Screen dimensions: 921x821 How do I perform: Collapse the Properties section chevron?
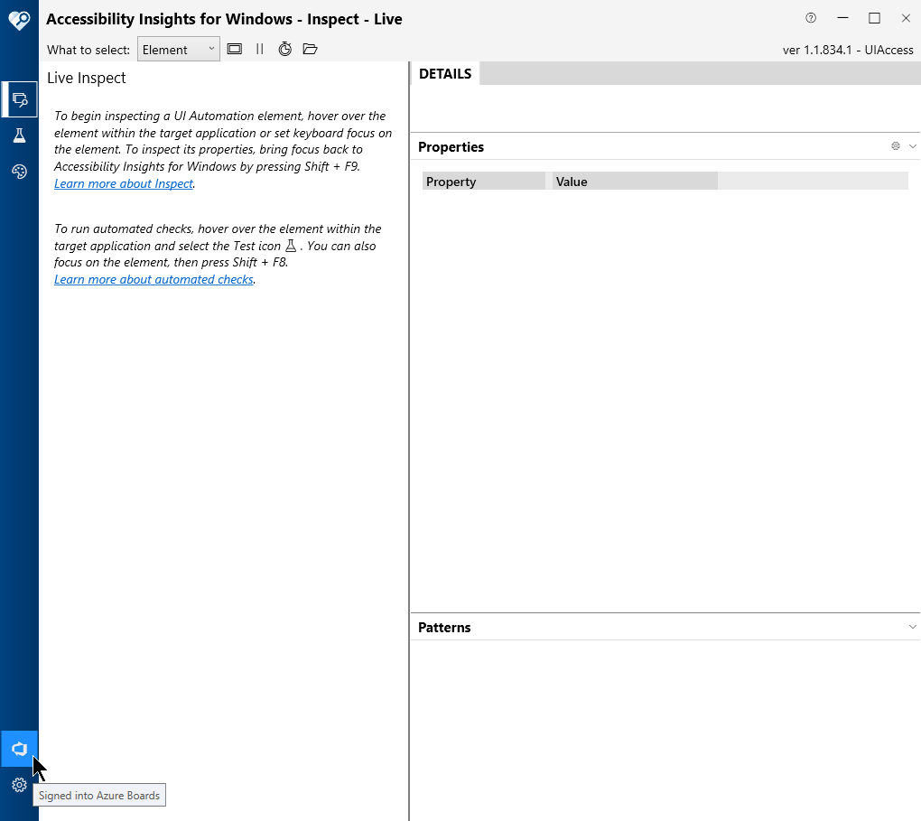tap(912, 145)
